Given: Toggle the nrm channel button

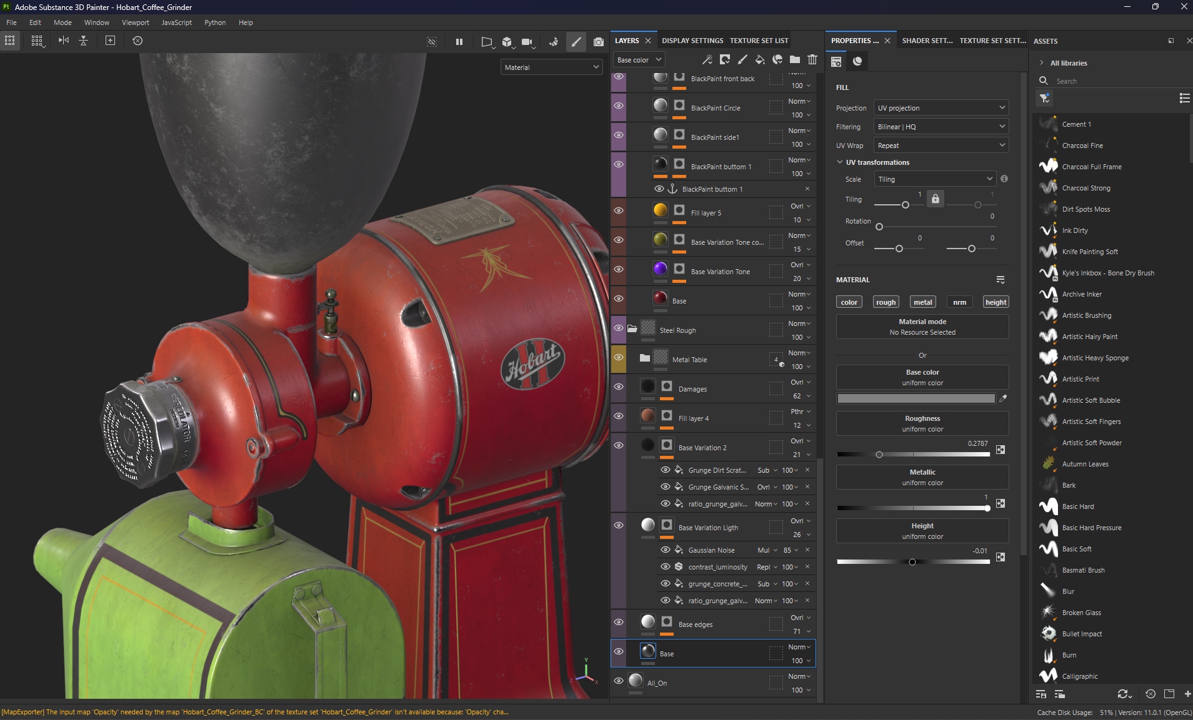Looking at the screenshot, I should 959,302.
